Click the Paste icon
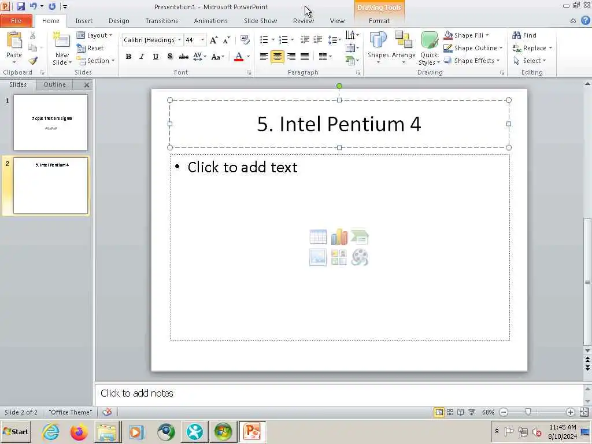This screenshot has height=444, width=592. pos(14,40)
